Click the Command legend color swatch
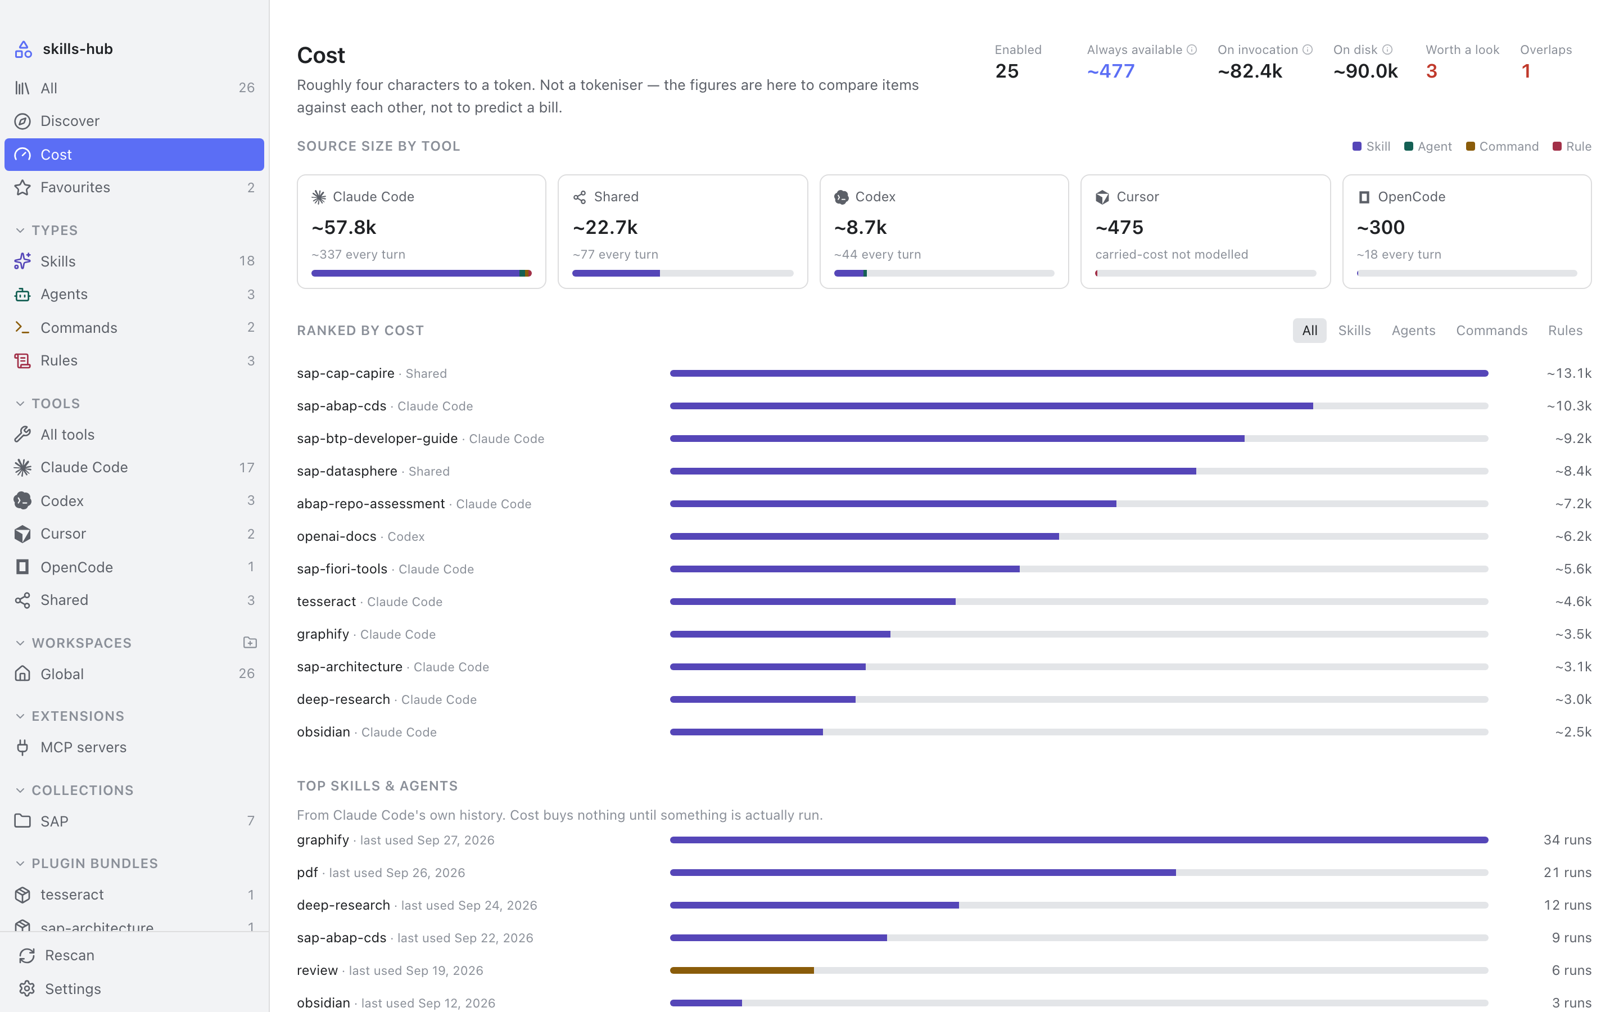Screen dimensions: 1619x1012 pyautogui.click(x=1470, y=147)
